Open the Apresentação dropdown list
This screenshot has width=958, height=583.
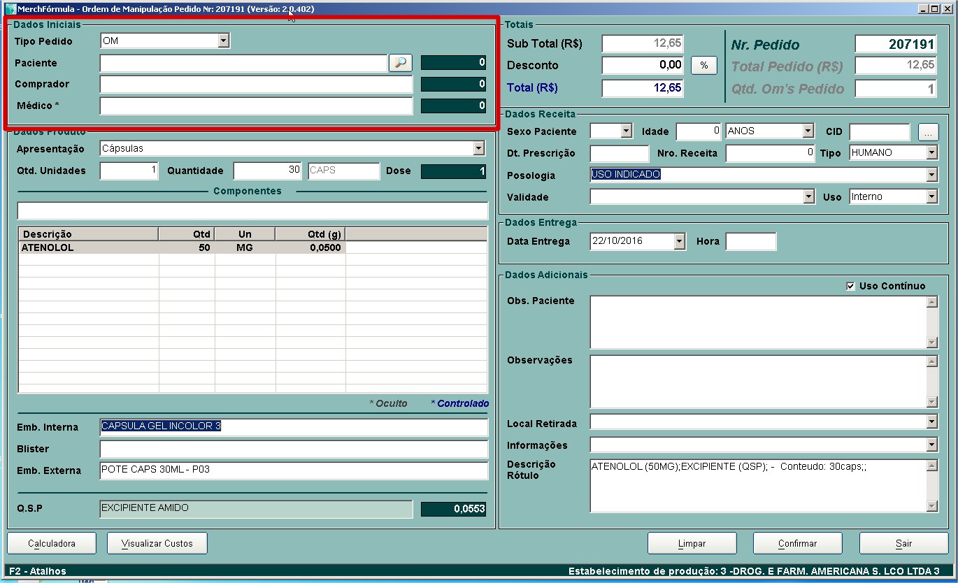click(478, 148)
